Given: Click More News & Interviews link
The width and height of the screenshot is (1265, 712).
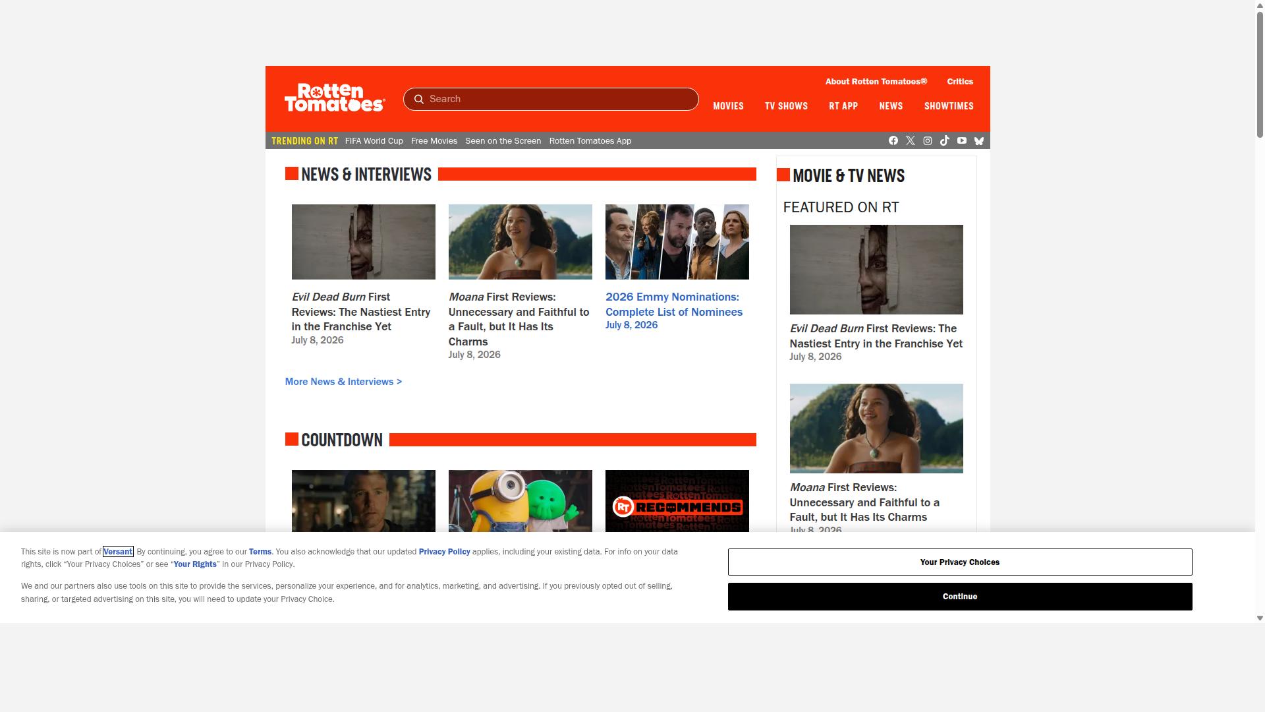Looking at the screenshot, I should coord(343,382).
